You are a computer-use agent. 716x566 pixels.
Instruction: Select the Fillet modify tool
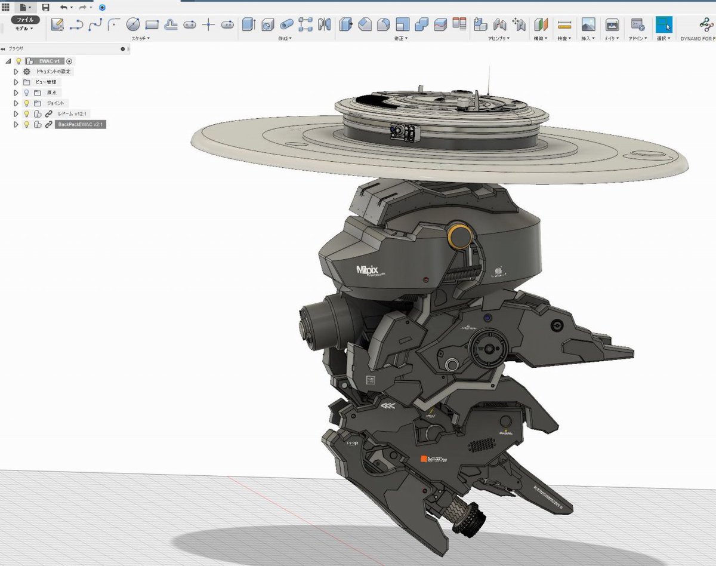384,24
